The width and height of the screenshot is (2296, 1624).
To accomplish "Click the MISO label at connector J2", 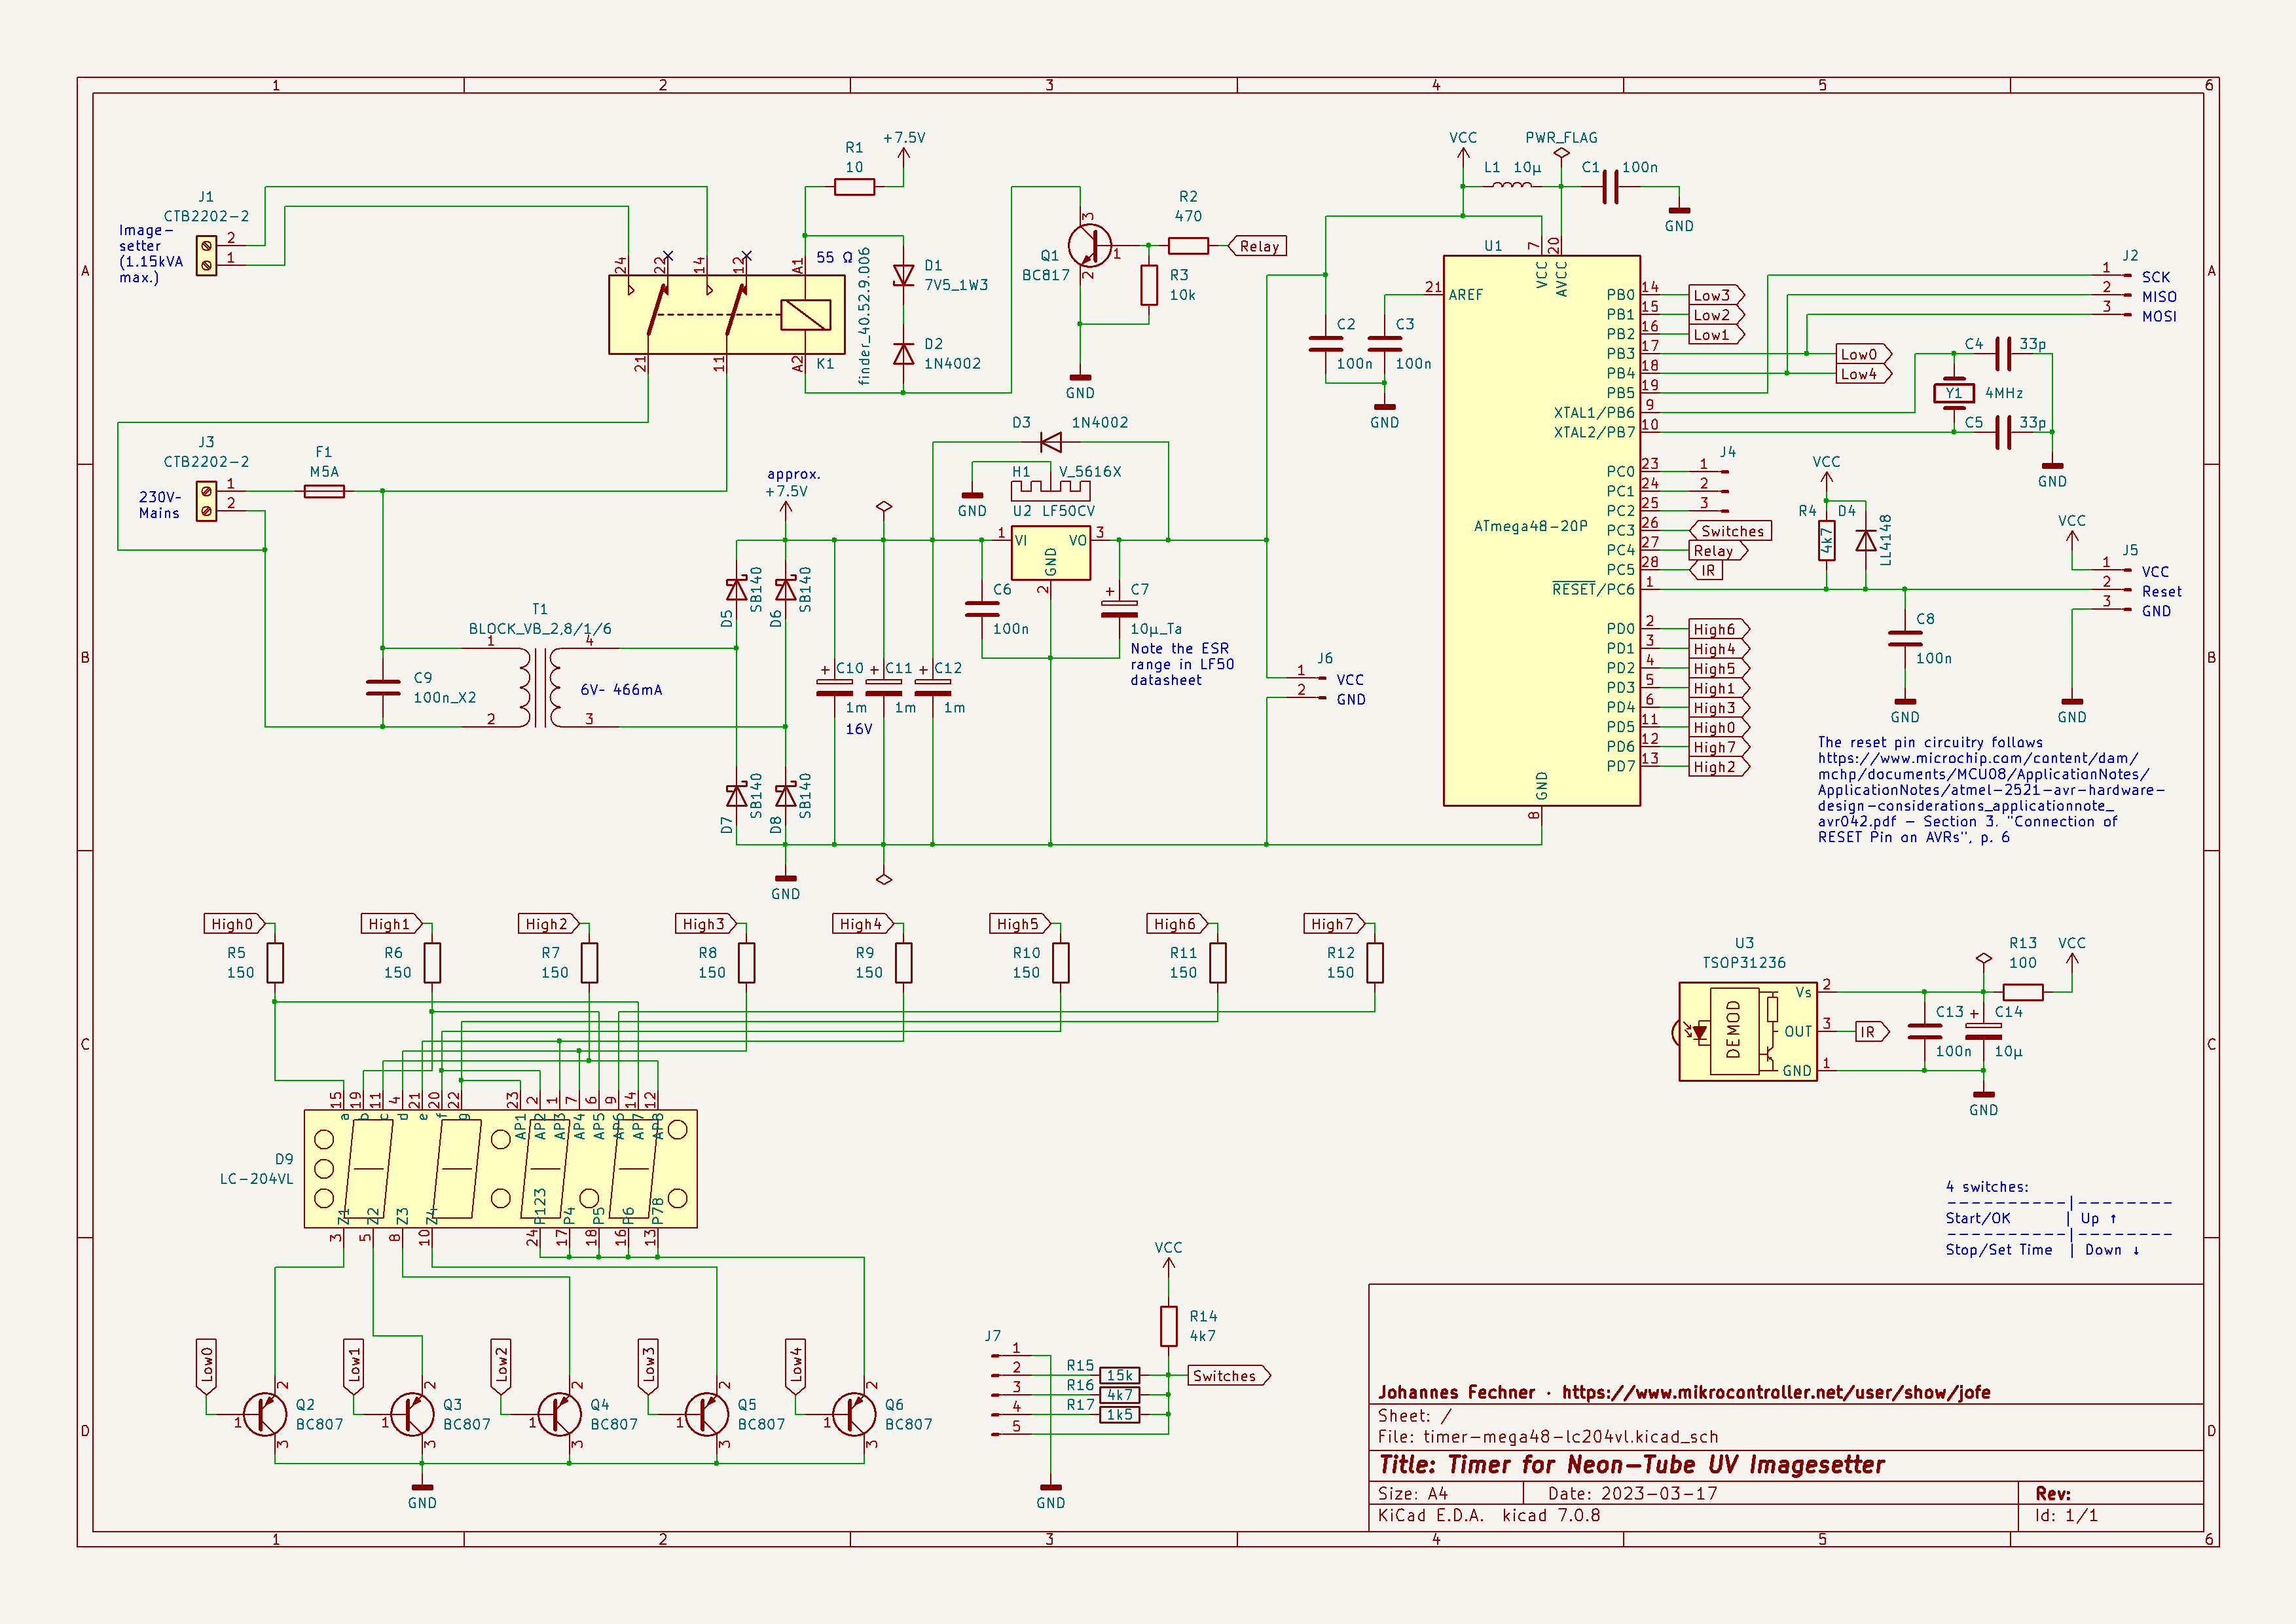I will pyautogui.click(x=2159, y=297).
